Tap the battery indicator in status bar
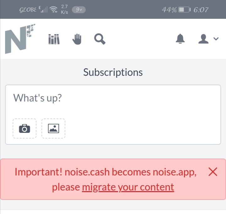Screen dimensions: 226x214 pyautogui.click(x=184, y=10)
